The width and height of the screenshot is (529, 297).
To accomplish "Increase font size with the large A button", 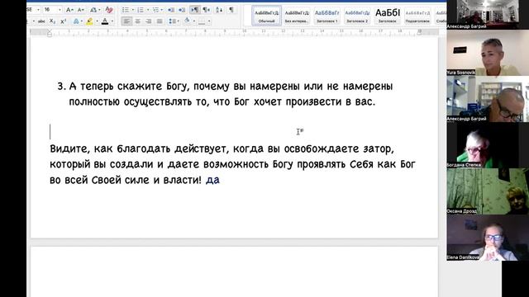I will (x=69, y=10).
